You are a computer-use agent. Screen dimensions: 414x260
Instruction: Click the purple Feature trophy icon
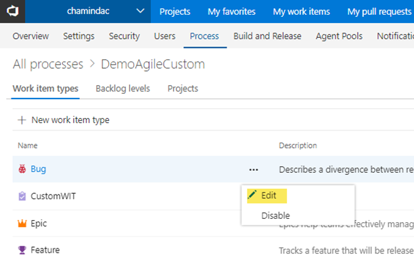(22, 250)
